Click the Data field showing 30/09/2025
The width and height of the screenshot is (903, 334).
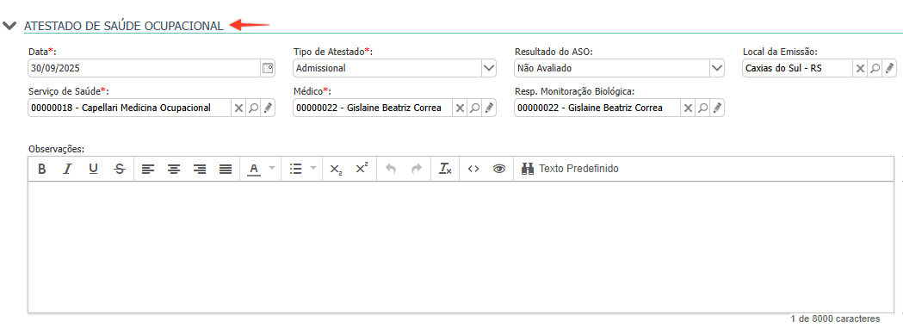(144, 68)
